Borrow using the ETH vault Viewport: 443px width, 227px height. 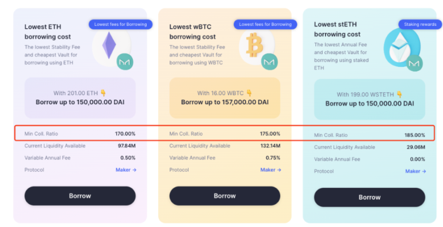80,196
